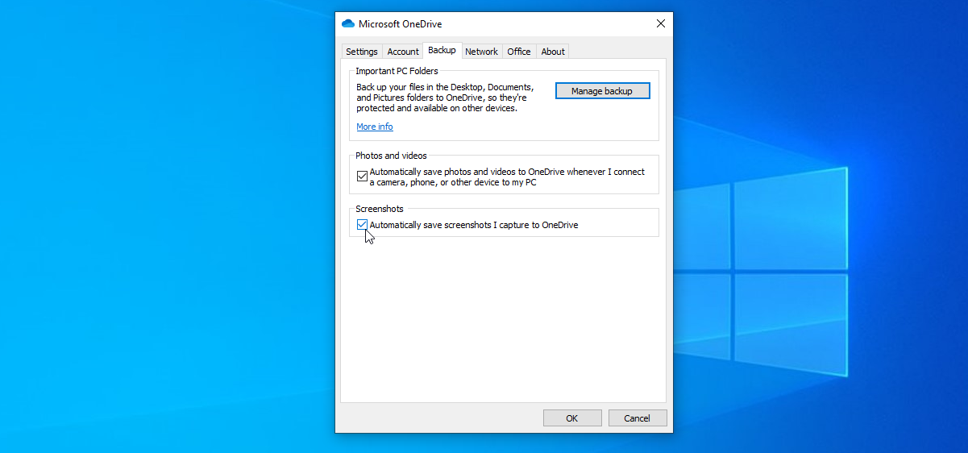Click the 'Microsoft OneDrive' window title text
The width and height of the screenshot is (968, 453).
[x=400, y=24]
